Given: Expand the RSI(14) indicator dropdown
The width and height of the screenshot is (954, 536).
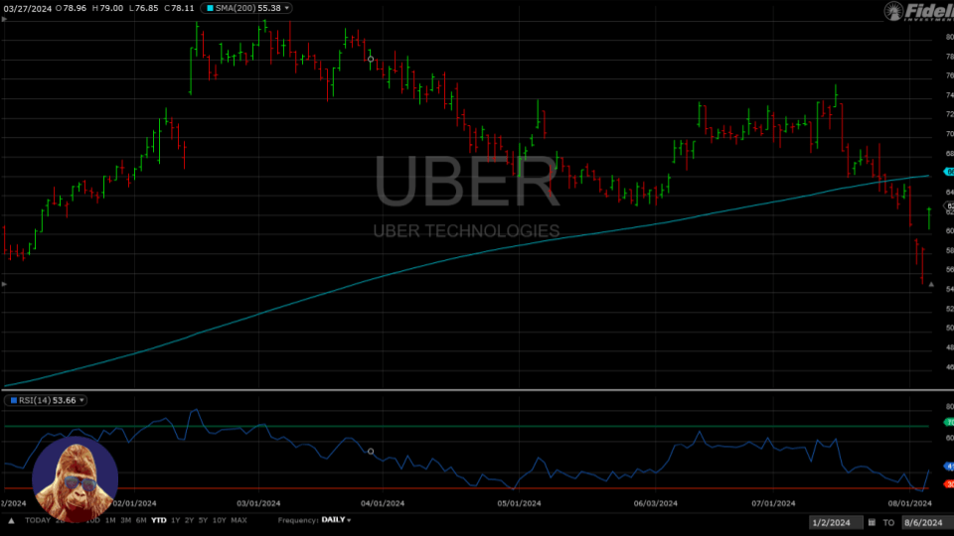Looking at the screenshot, I should (x=82, y=400).
